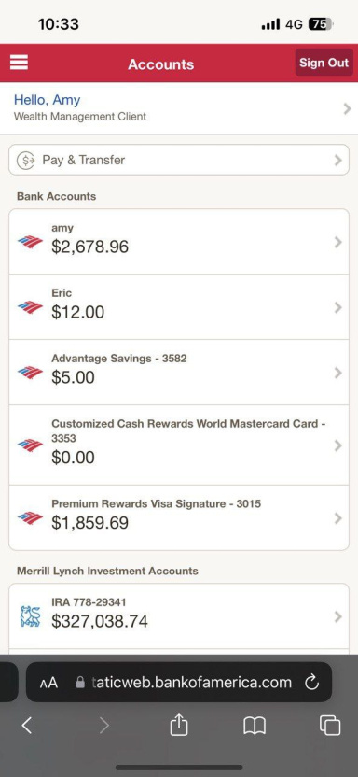The width and height of the screenshot is (358, 777).
Task: Tap flag logo beside amy account
Action: (x=30, y=242)
